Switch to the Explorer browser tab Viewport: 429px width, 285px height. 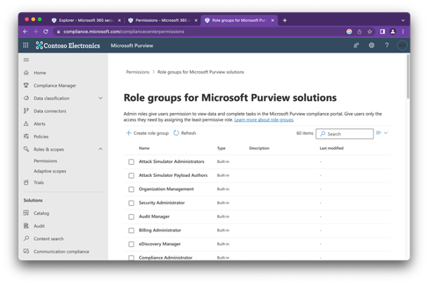point(86,20)
